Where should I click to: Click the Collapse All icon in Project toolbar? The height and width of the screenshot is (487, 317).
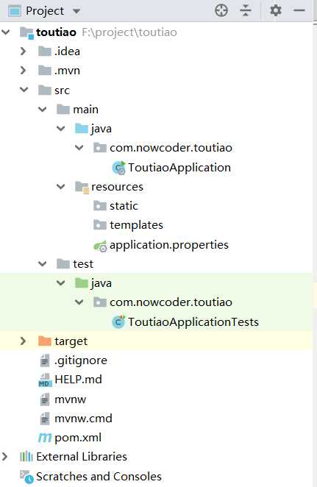tap(245, 10)
